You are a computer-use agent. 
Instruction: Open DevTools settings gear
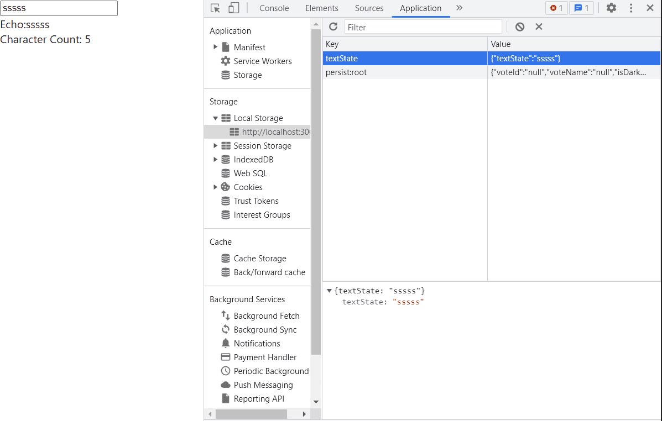click(x=611, y=8)
